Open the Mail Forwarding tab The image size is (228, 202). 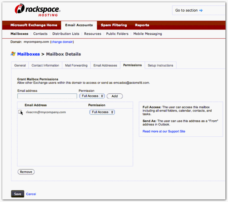click(76, 65)
